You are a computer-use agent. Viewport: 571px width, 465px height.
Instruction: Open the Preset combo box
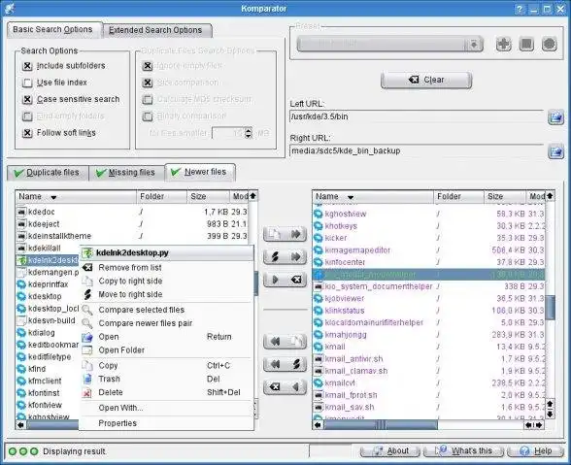tap(390, 45)
